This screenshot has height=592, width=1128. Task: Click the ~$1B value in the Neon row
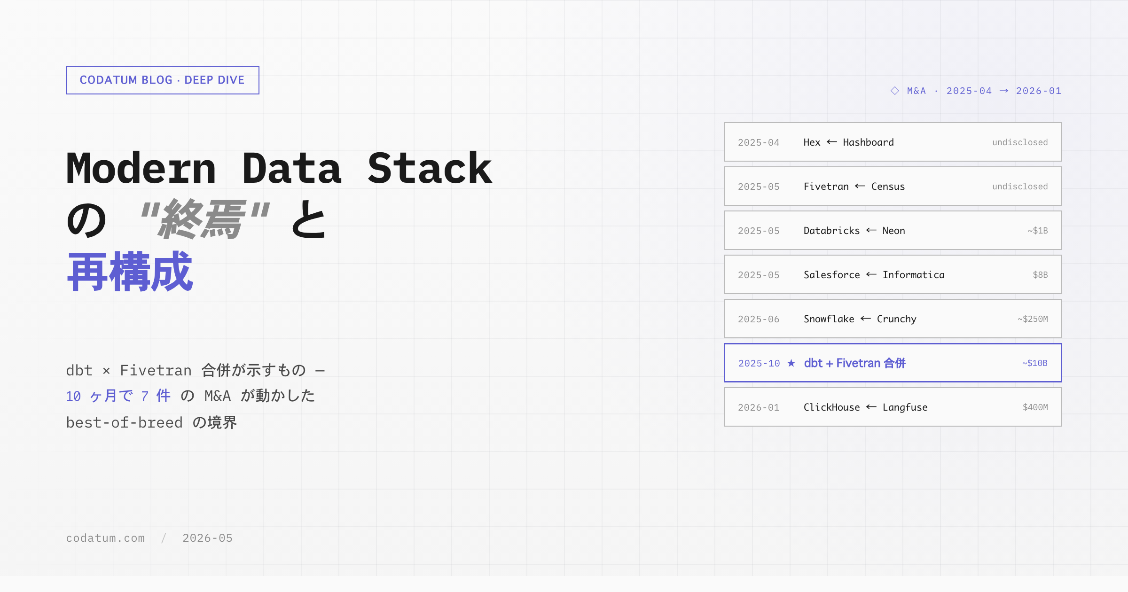click(x=1038, y=231)
